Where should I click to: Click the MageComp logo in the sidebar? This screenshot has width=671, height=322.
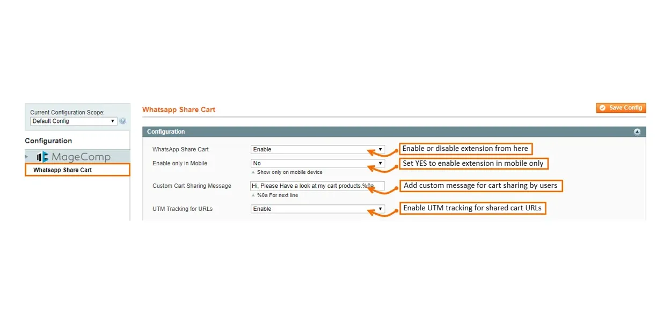click(74, 157)
